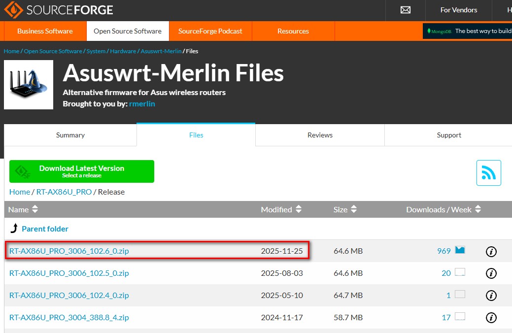The image size is (512, 333).
Task: Open the RSS feed icon
Action: [x=488, y=173]
